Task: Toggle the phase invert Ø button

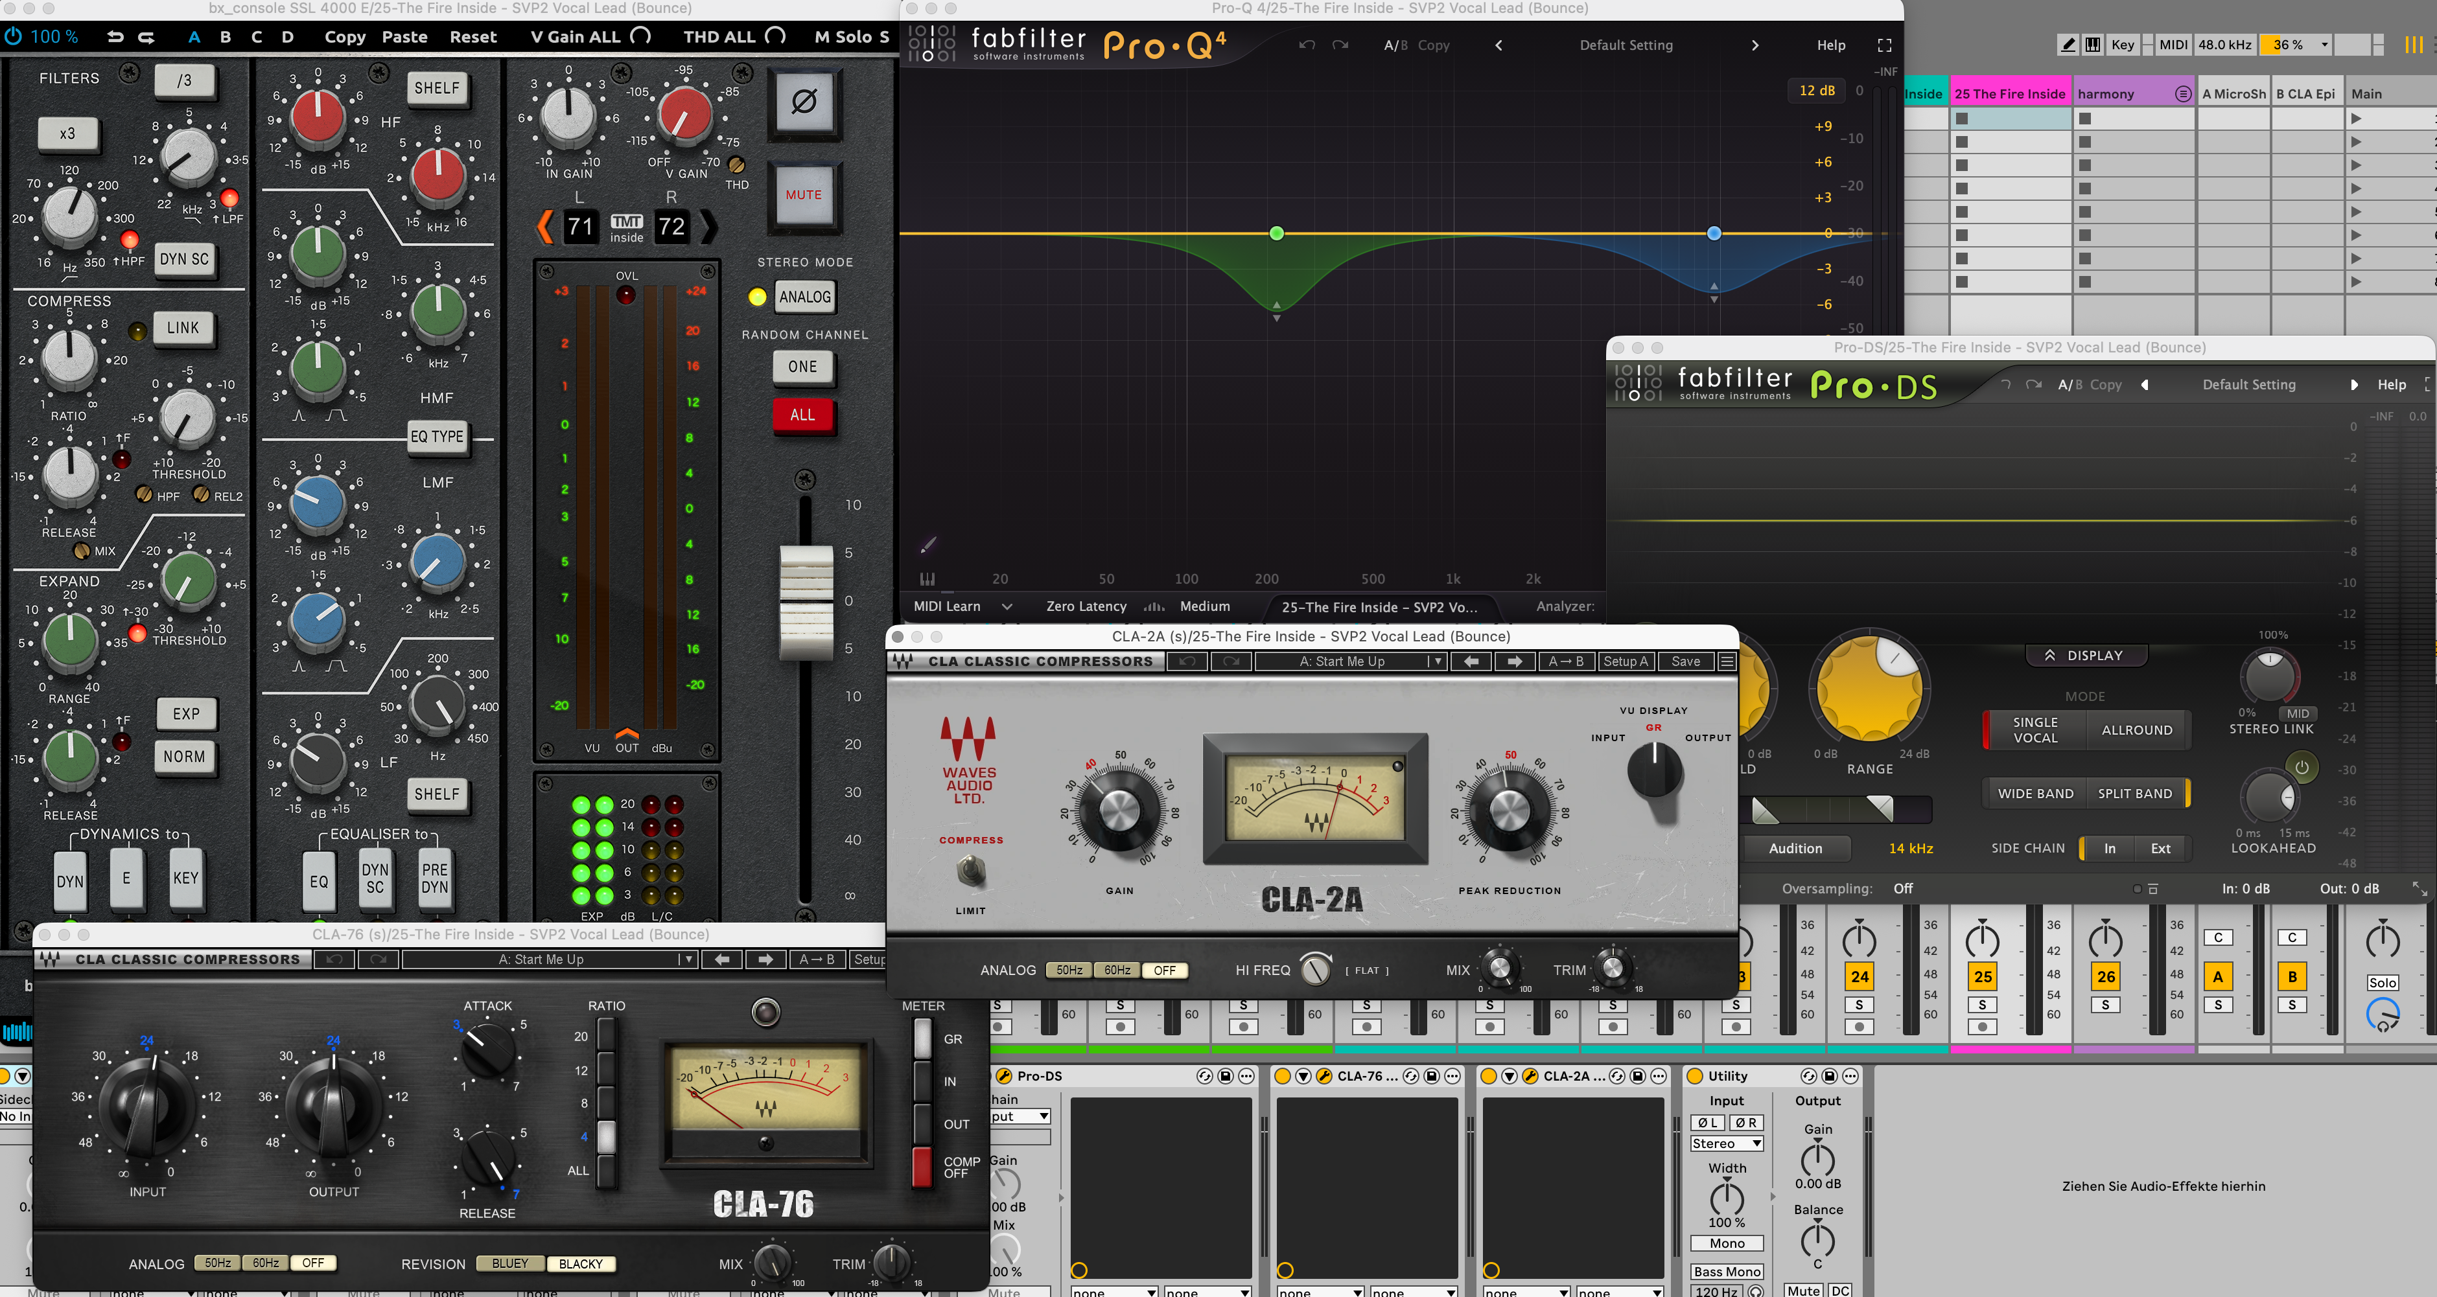Action: click(803, 101)
